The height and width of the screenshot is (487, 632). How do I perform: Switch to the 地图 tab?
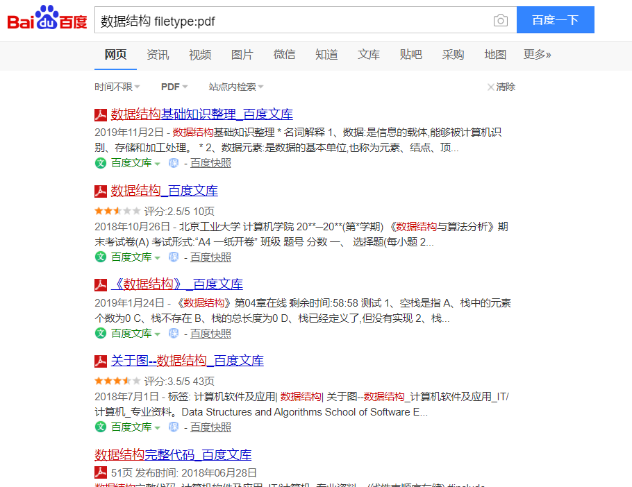coord(495,55)
